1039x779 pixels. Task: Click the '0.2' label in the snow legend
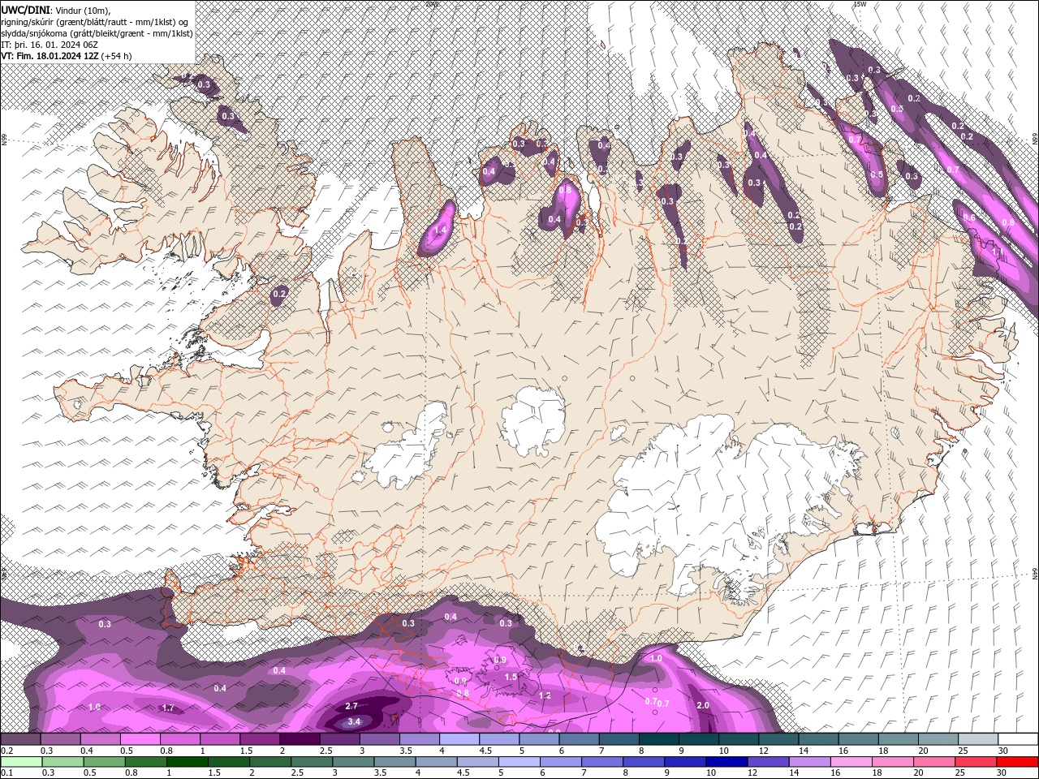6,751
